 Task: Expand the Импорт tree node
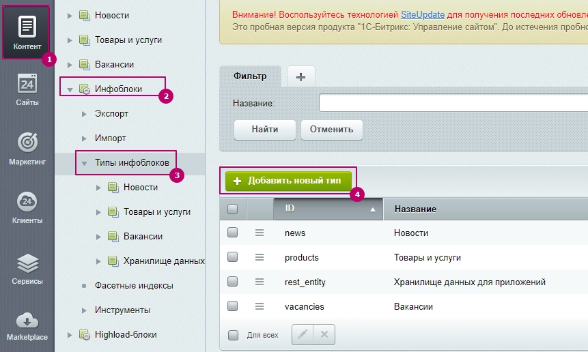click(x=84, y=138)
